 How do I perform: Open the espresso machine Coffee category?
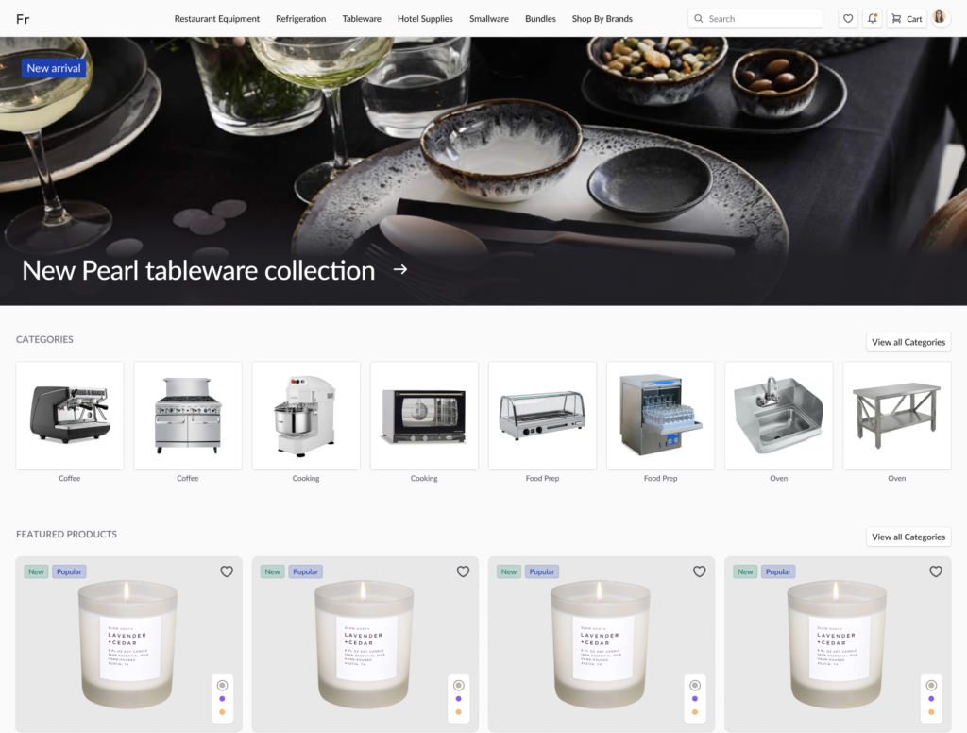(x=70, y=416)
